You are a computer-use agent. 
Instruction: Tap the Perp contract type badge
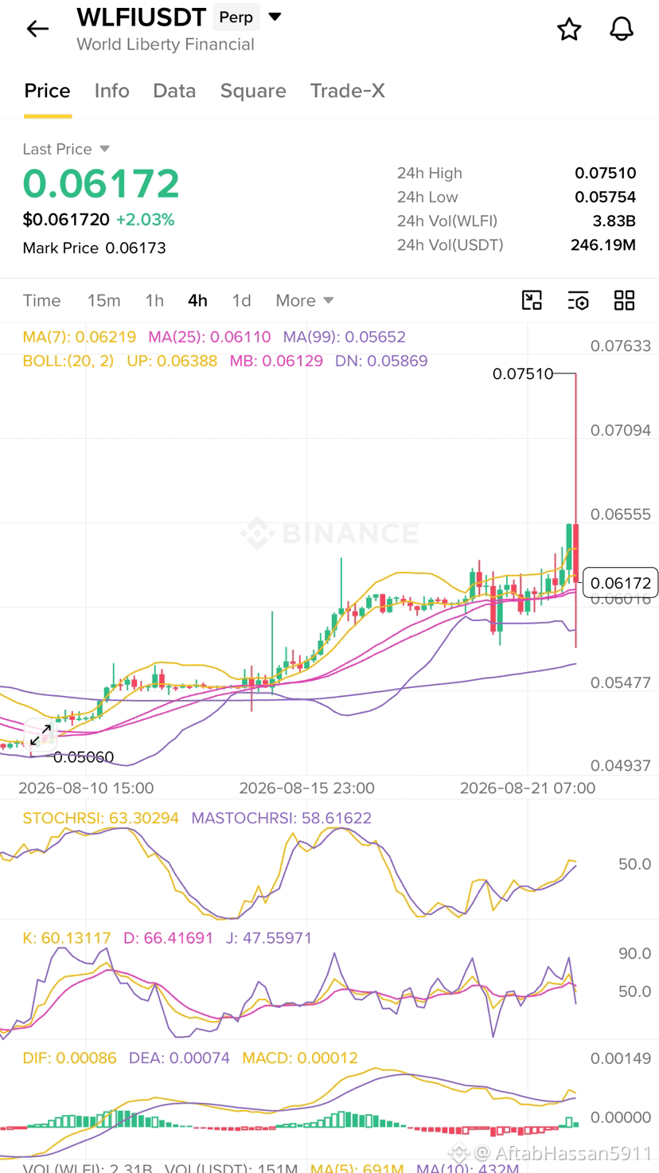(x=236, y=17)
